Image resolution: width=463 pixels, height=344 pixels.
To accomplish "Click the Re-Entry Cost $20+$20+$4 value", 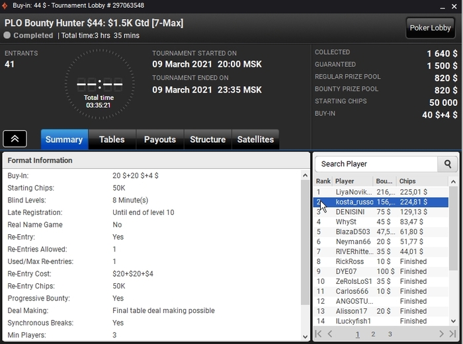I will click(x=133, y=274).
